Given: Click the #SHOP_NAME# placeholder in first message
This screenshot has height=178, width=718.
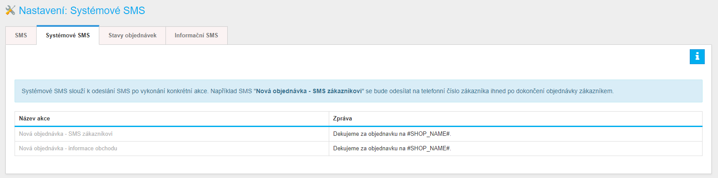Looking at the screenshot, I should pyautogui.click(x=428, y=134).
